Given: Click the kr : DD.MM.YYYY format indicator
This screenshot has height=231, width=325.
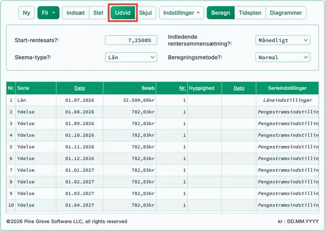Looking at the screenshot, I should click(x=298, y=221).
